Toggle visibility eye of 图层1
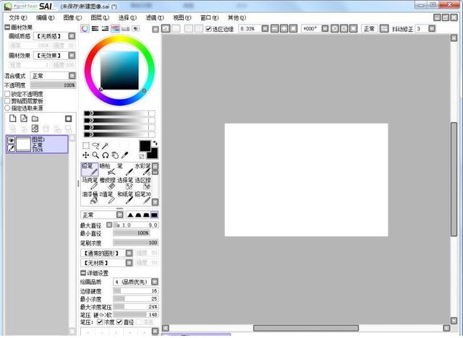 [11, 140]
